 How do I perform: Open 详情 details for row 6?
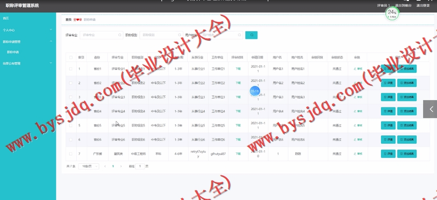point(388,140)
